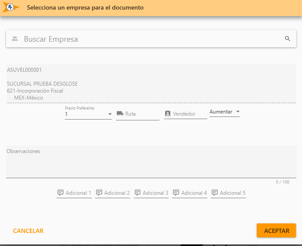Click the truck icon beside Ruta
The image size is (302, 246).
120,113
